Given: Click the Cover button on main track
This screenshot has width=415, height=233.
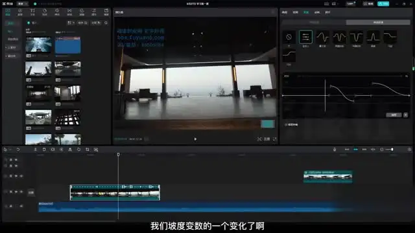Looking at the screenshot, I should point(31,193).
